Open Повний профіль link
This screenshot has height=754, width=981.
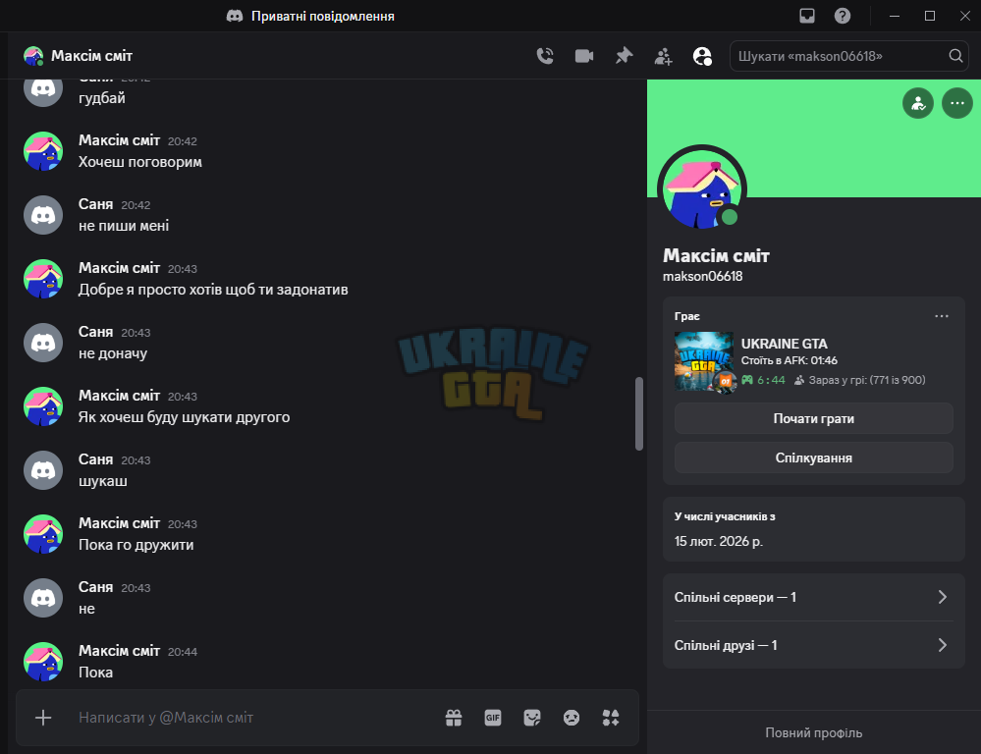click(813, 732)
